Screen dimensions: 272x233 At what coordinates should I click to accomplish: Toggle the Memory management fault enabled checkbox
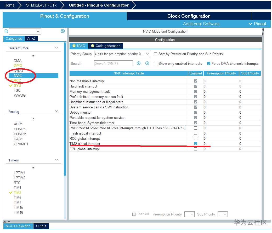pos(196,91)
